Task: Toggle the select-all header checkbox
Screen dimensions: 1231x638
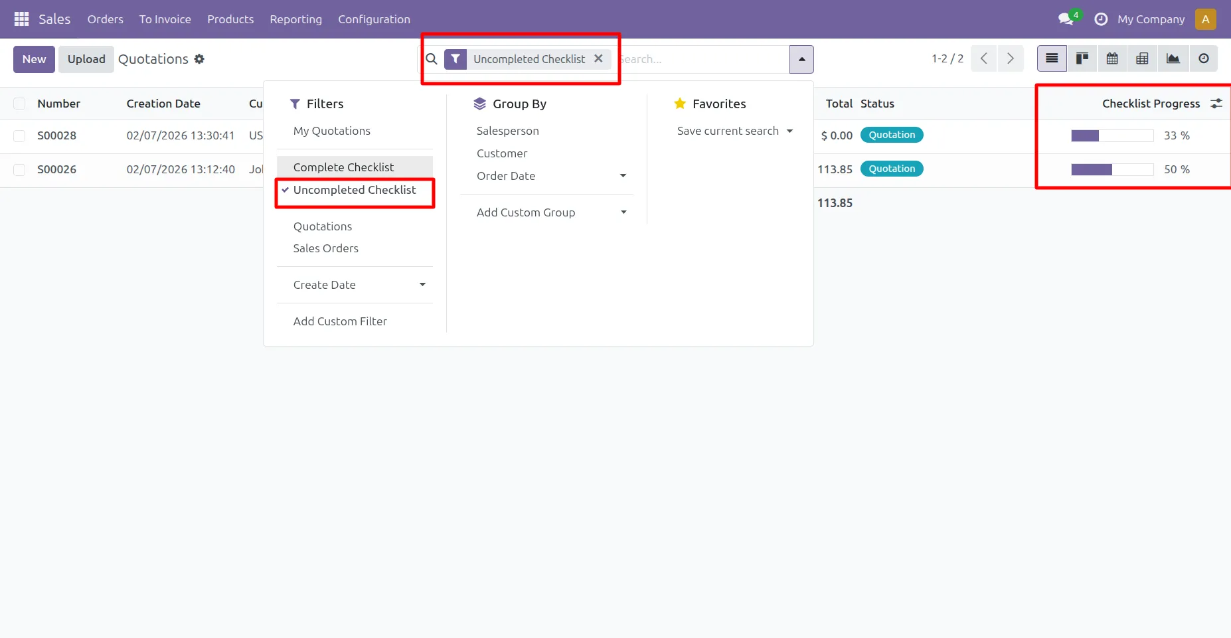Action: (x=20, y=104)
